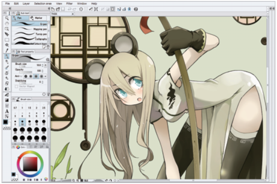
Task: Choose the Mapping pen sub tool
Action: (29, 29)
